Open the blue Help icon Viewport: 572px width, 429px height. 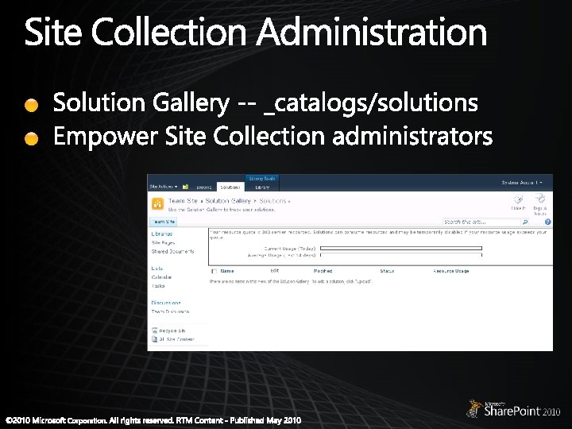click(x=547, y=222)
